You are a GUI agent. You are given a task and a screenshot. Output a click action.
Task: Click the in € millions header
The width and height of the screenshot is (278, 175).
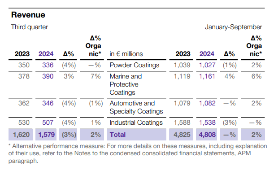coord(126,54)
